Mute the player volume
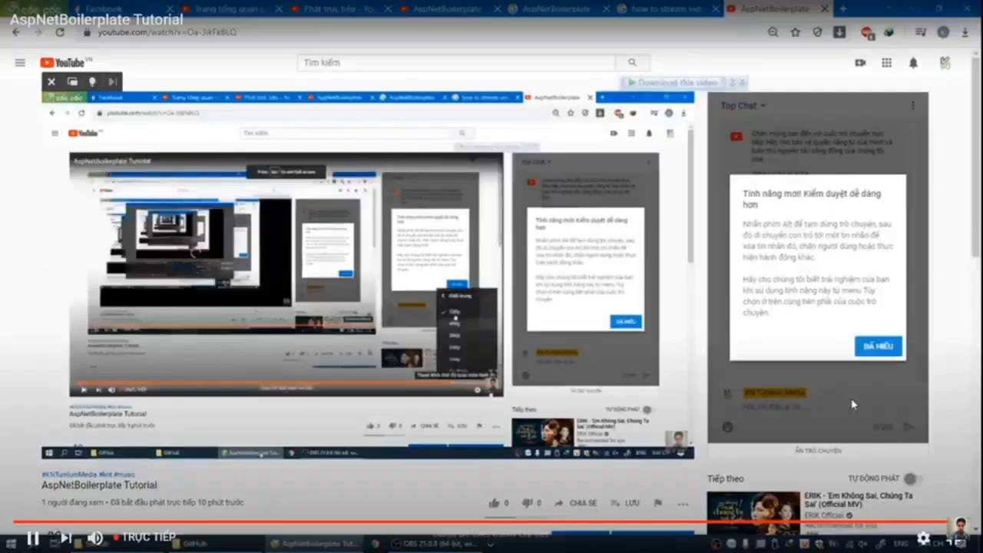The image size is (983, 553). [x=95, y=538]
